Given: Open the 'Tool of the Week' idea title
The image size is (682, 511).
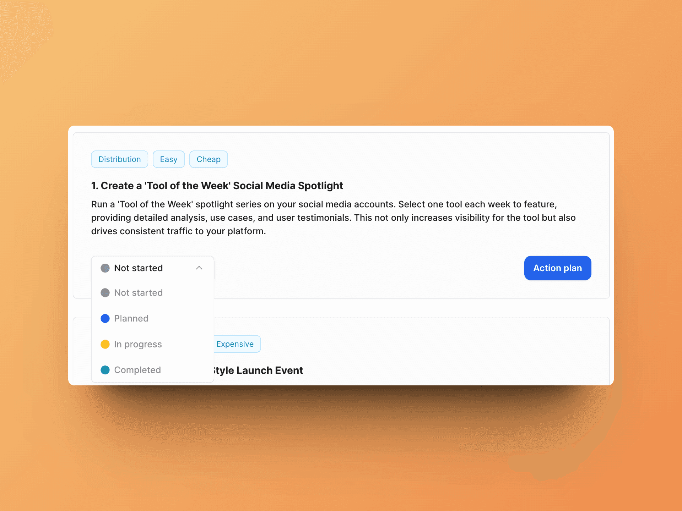Looking at the screenshot, I should tap(217, 186).
